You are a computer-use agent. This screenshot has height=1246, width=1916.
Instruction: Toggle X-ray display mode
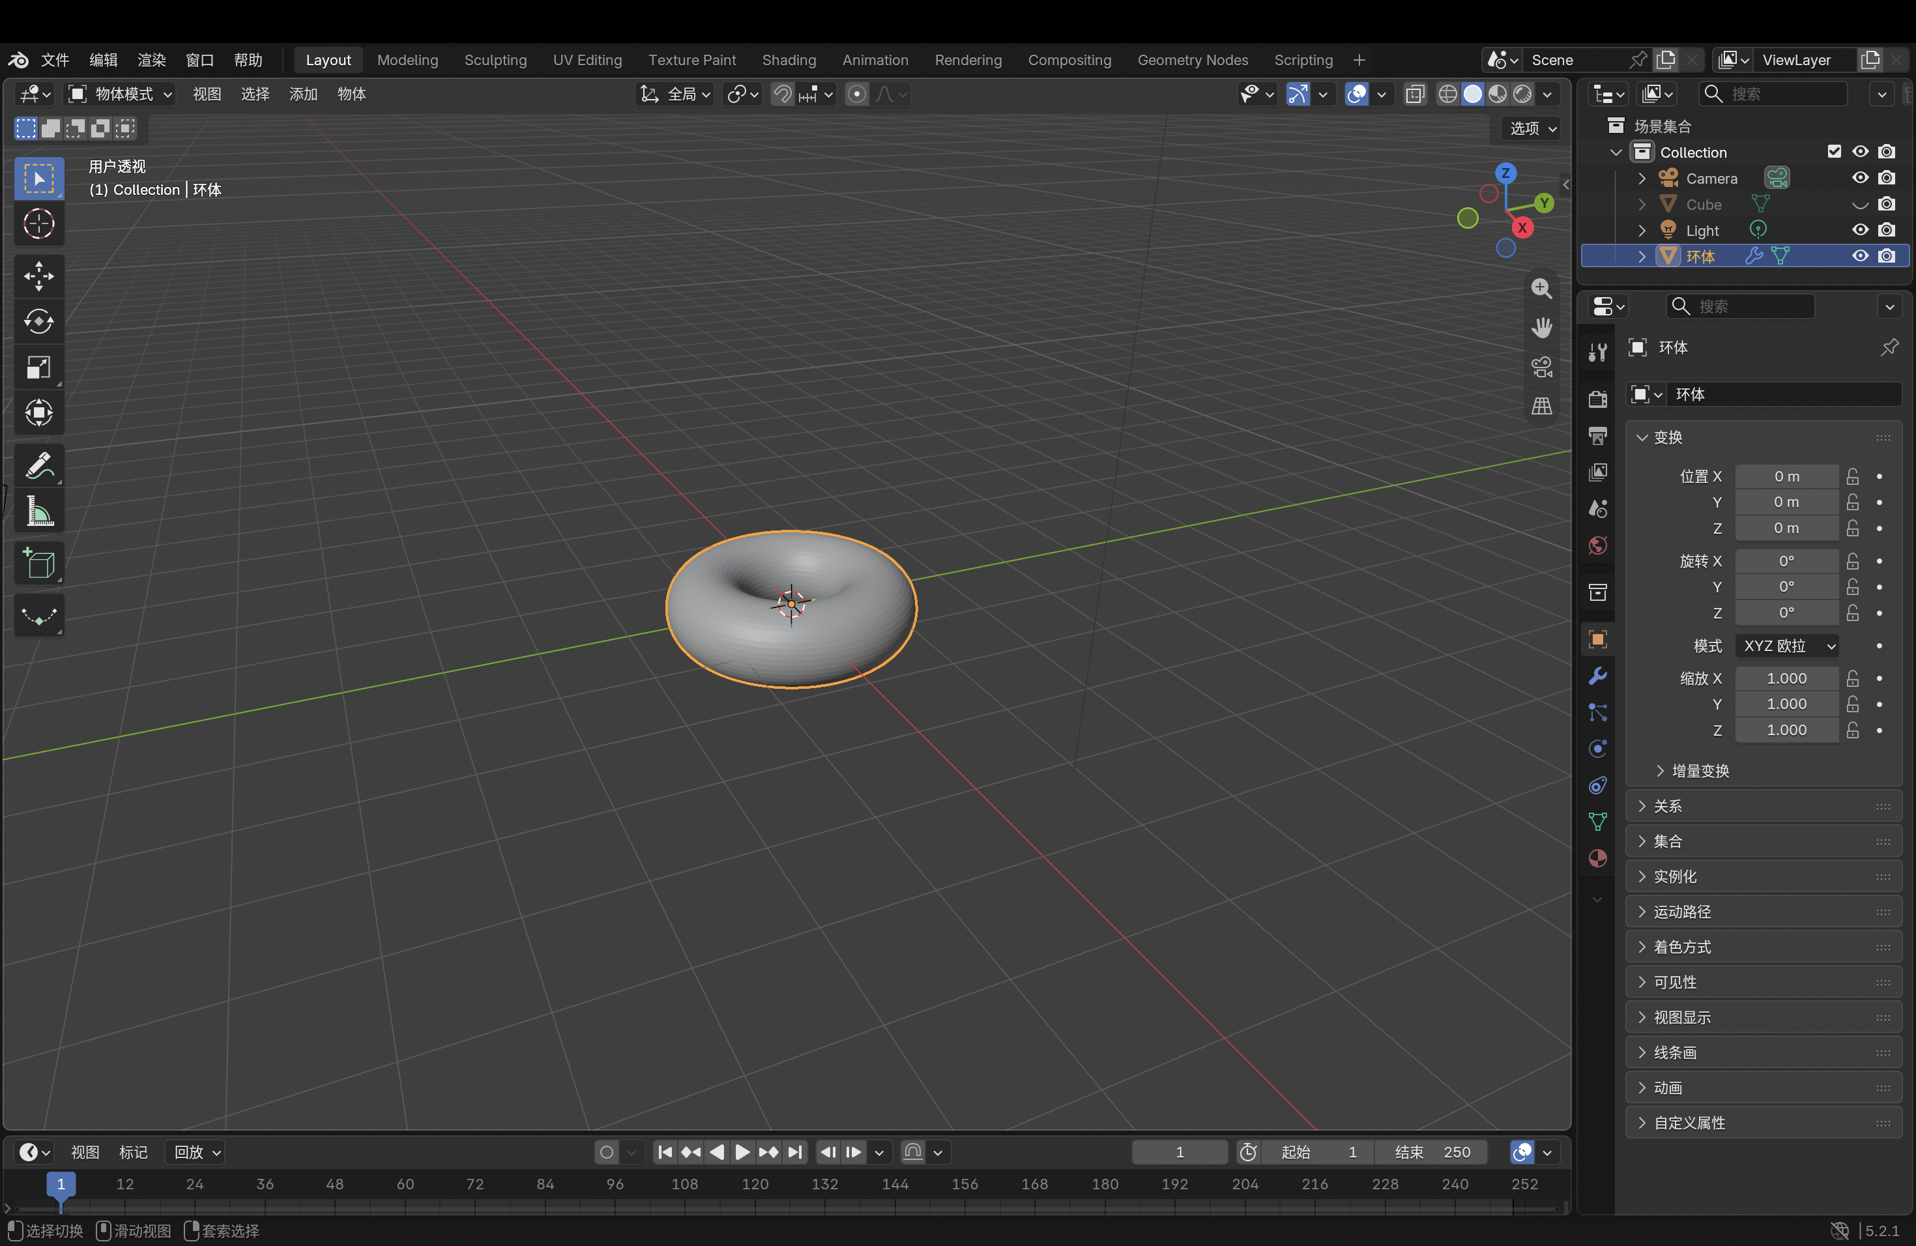pyautogui.click(x=1414, y=94)
